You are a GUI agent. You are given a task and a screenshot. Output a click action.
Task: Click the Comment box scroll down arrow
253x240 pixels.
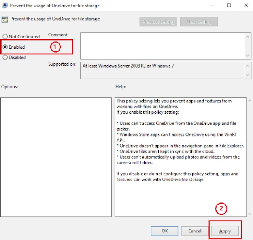pyautogui.click(x=247, y=56)
